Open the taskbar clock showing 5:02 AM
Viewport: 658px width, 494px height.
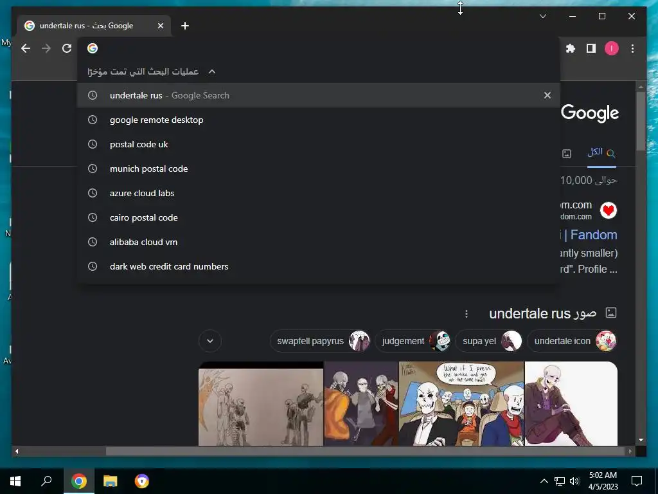click(x=603, y=481)
